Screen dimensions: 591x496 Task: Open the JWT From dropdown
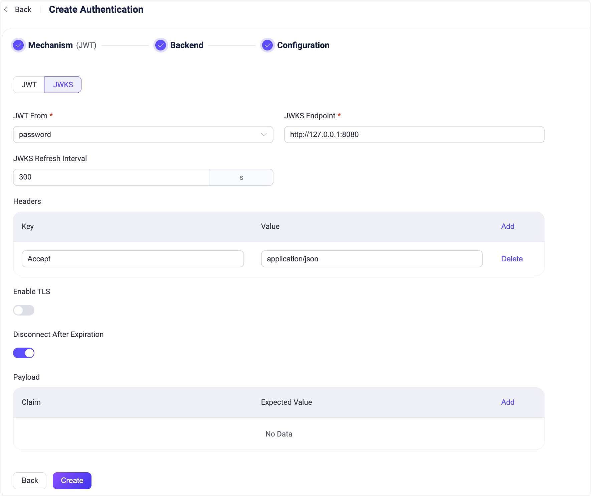pos(143,134)
